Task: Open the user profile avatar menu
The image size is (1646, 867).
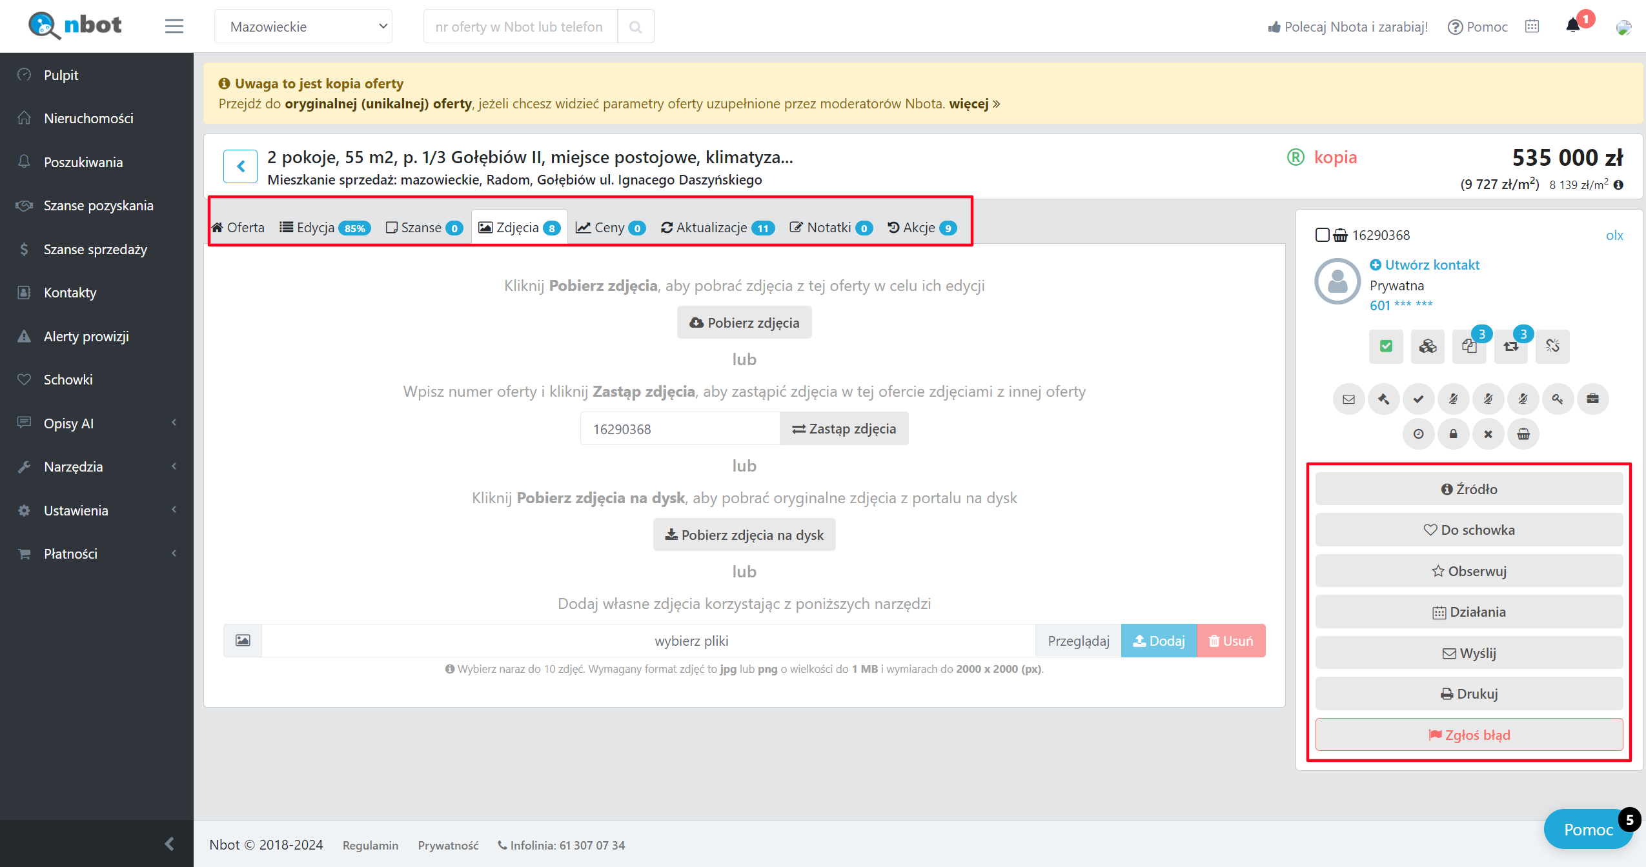Action: pyautogui.click(x=1623, y=27)
